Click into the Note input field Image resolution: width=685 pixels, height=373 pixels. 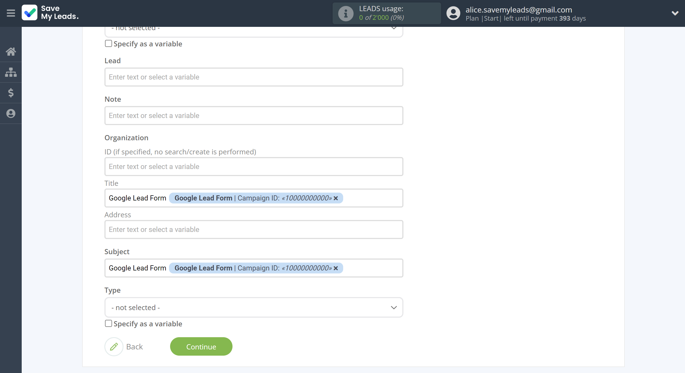tap(254, 116)
